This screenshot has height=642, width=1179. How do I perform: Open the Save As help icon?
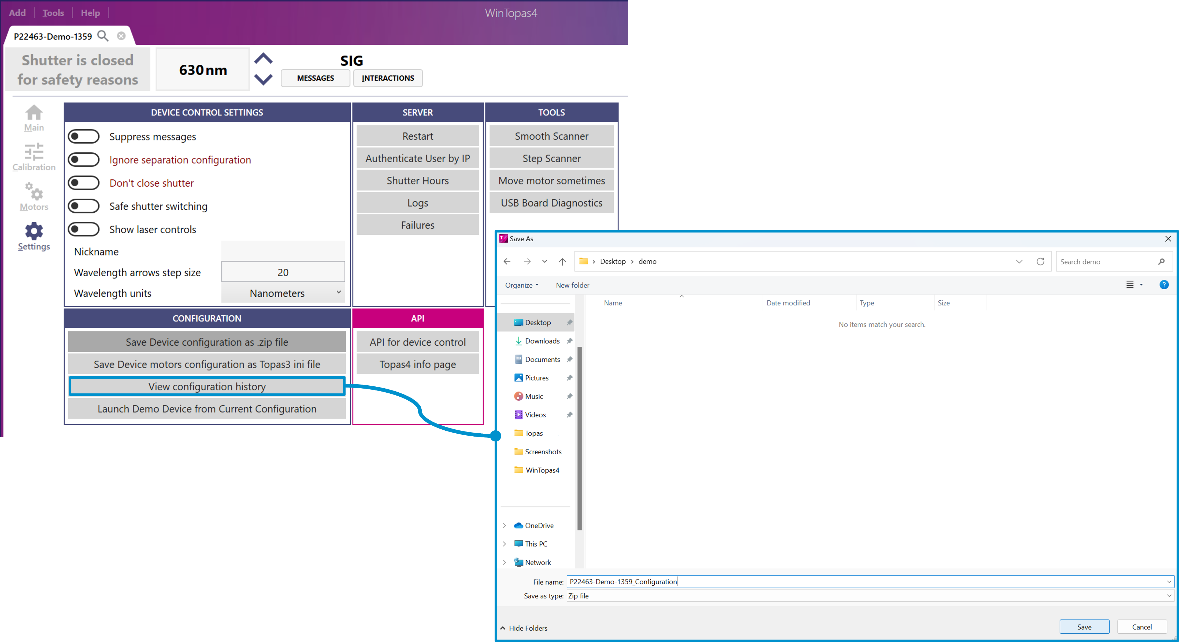pos(1164,285)
